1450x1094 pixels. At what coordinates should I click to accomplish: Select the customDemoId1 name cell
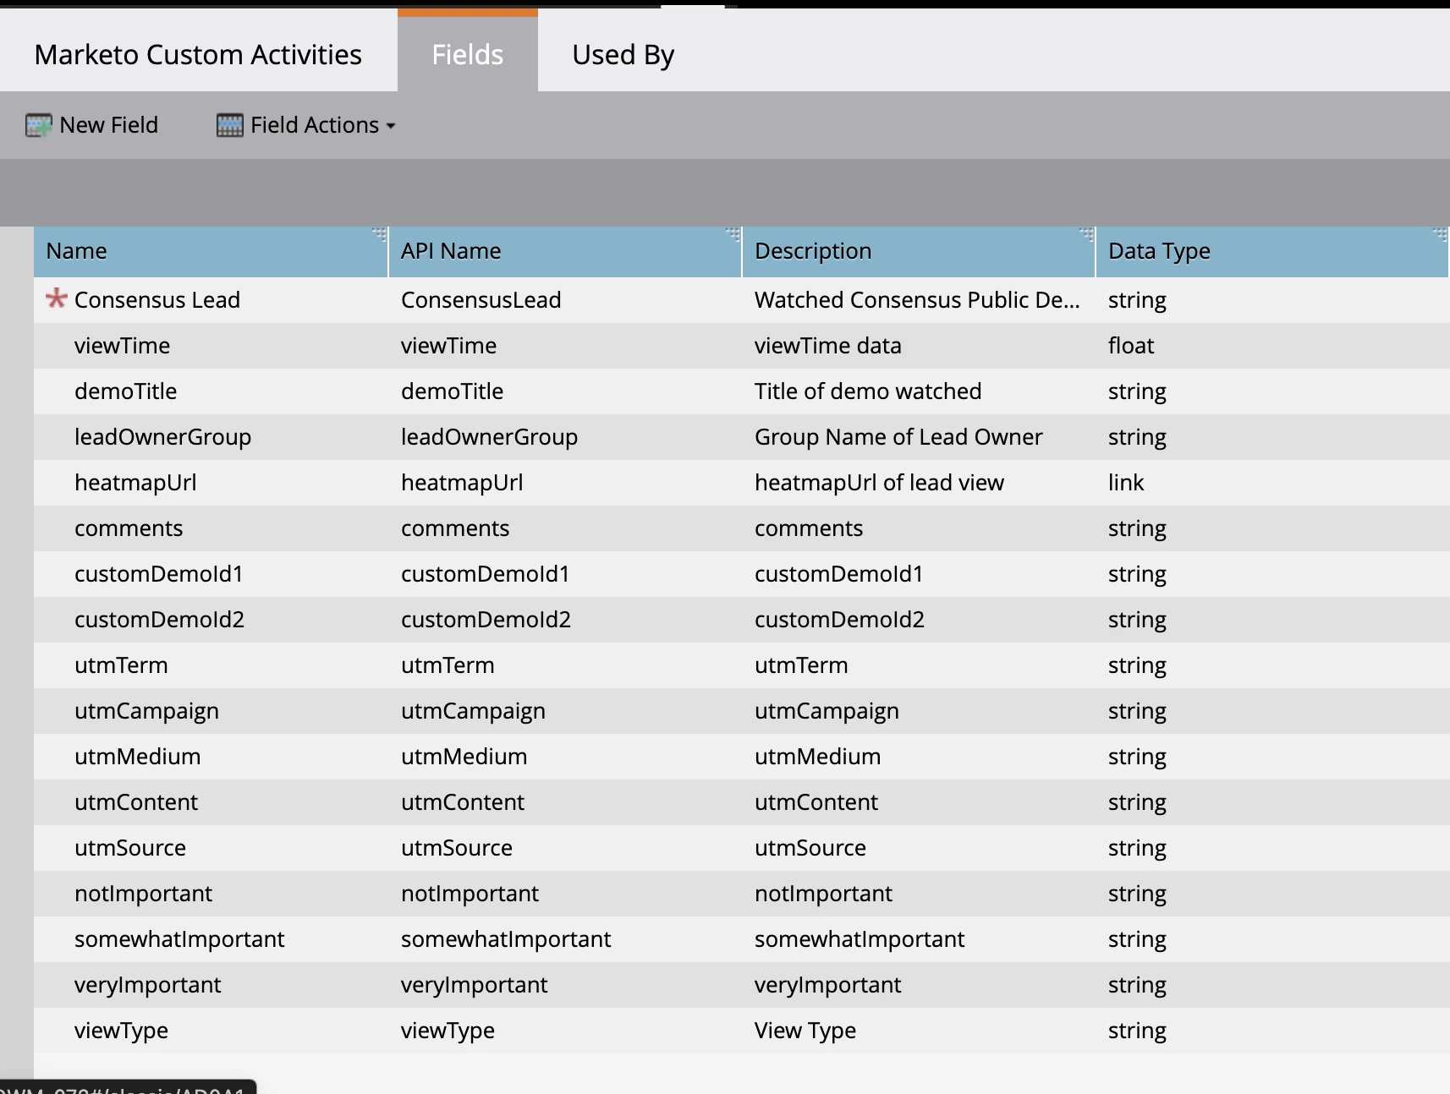click(159, 574)
